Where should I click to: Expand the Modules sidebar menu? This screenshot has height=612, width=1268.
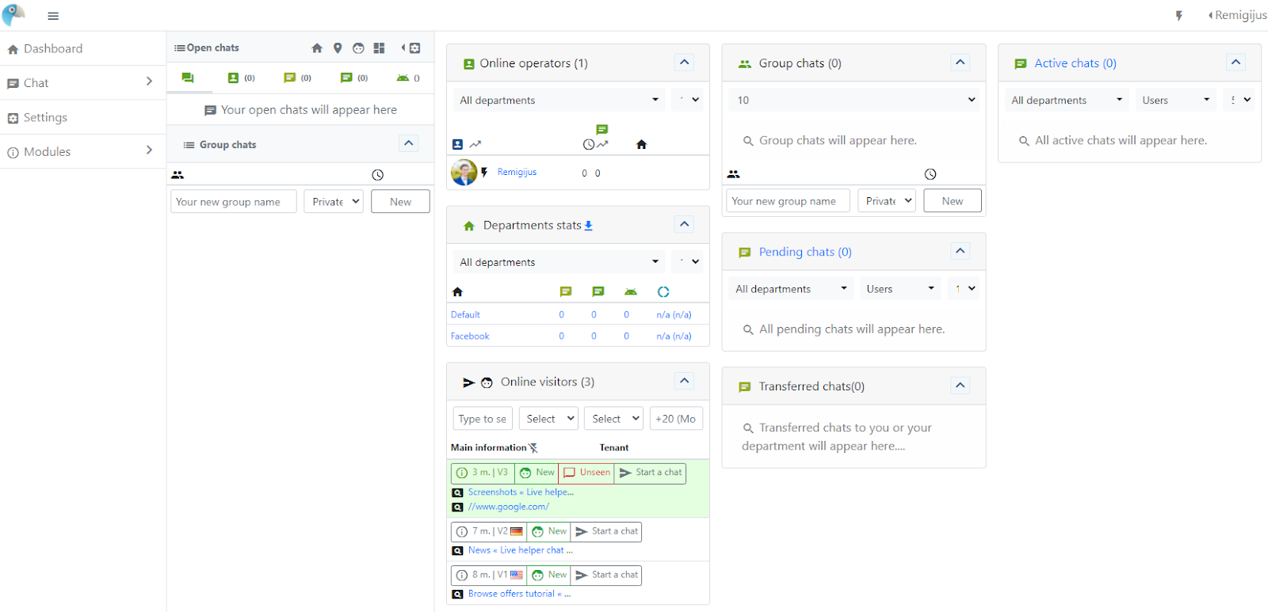pyautogui.click(x=82, y=151)
